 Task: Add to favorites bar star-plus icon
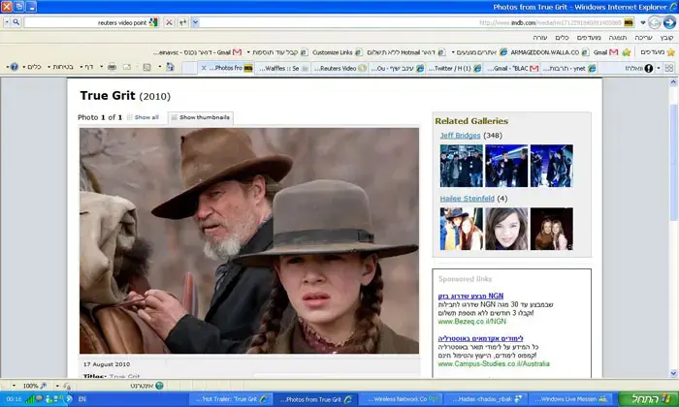(x=627, y=52)
